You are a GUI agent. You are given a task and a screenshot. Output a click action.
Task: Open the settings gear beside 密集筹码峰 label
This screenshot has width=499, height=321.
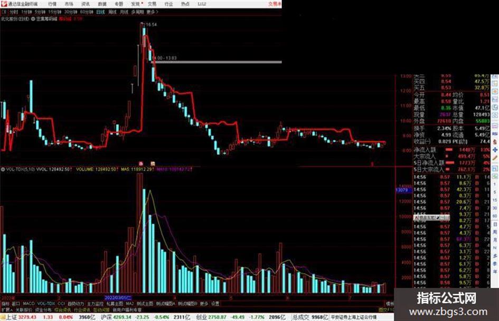[33, 19]
